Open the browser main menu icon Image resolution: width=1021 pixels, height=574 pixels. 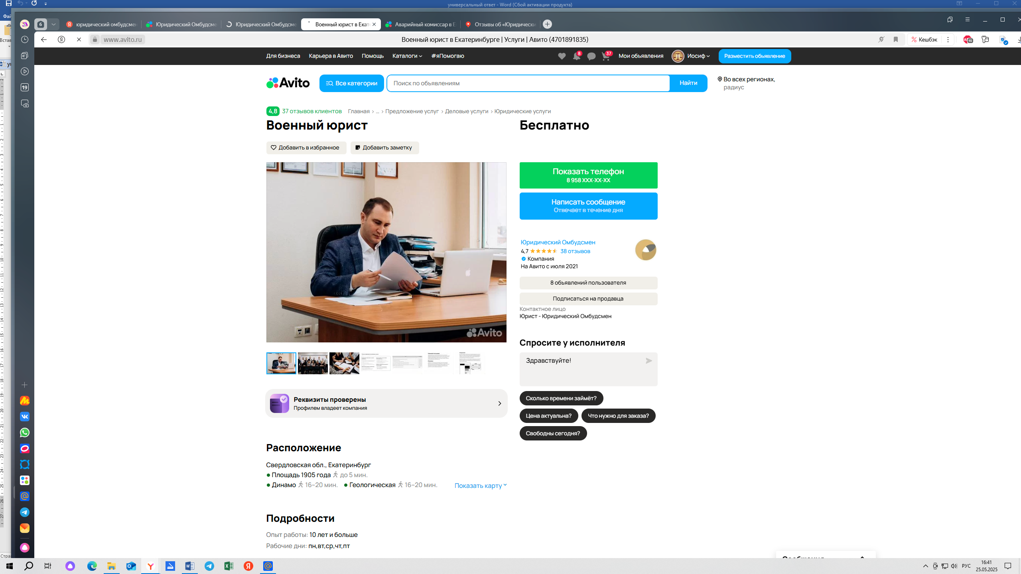(x=968, y=20)
